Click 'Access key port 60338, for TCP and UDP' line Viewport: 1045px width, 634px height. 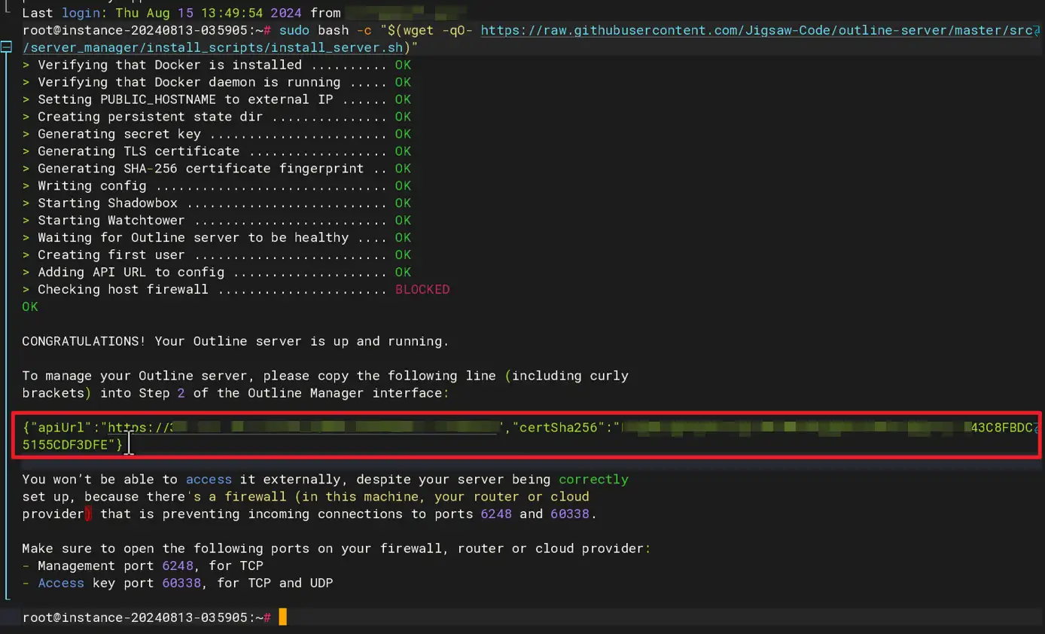(x=178, y=584)
